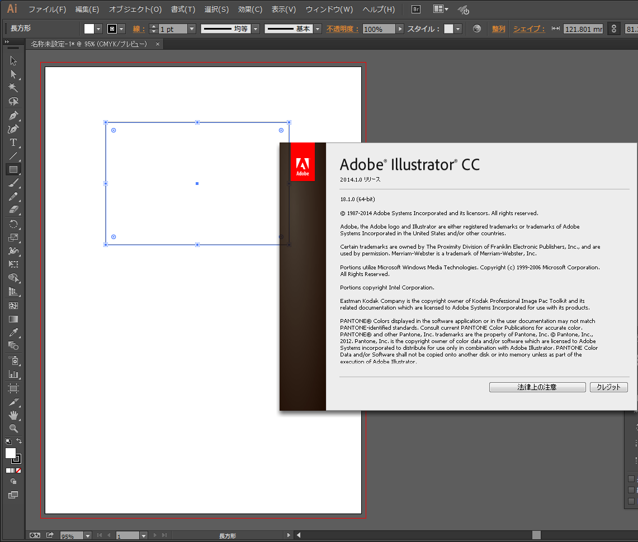Select the Pencil tool

point(13,196)
